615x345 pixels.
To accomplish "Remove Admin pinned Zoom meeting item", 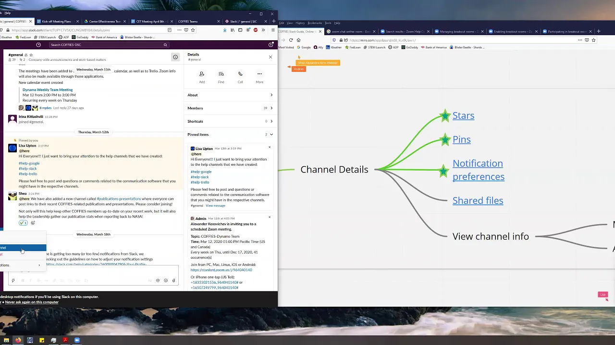I will pyautogui.click(x=270, y=217).
